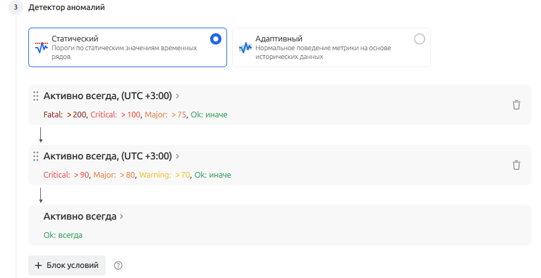Click the Ok: всегда condition text
The width and height of the screenshot is (541, 278).
point(63,235)
